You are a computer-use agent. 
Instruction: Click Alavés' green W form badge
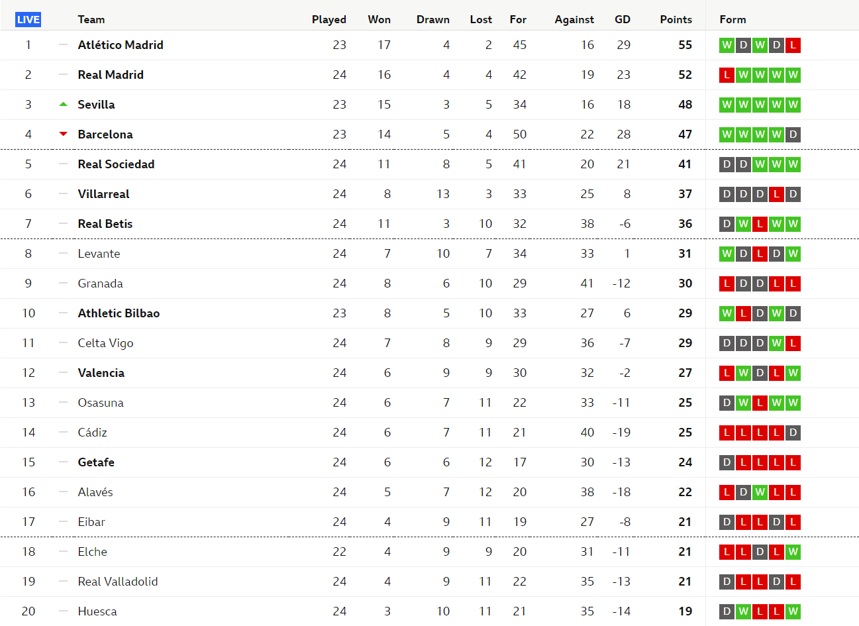tap(760, 492)
